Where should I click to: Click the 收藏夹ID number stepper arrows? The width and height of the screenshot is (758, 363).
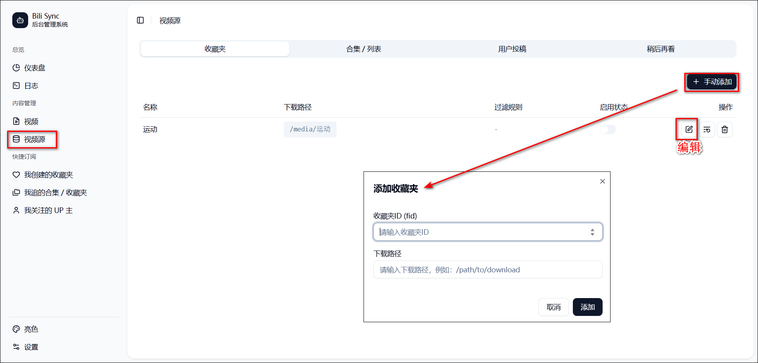pyautogui.click(x=592, y=232)
